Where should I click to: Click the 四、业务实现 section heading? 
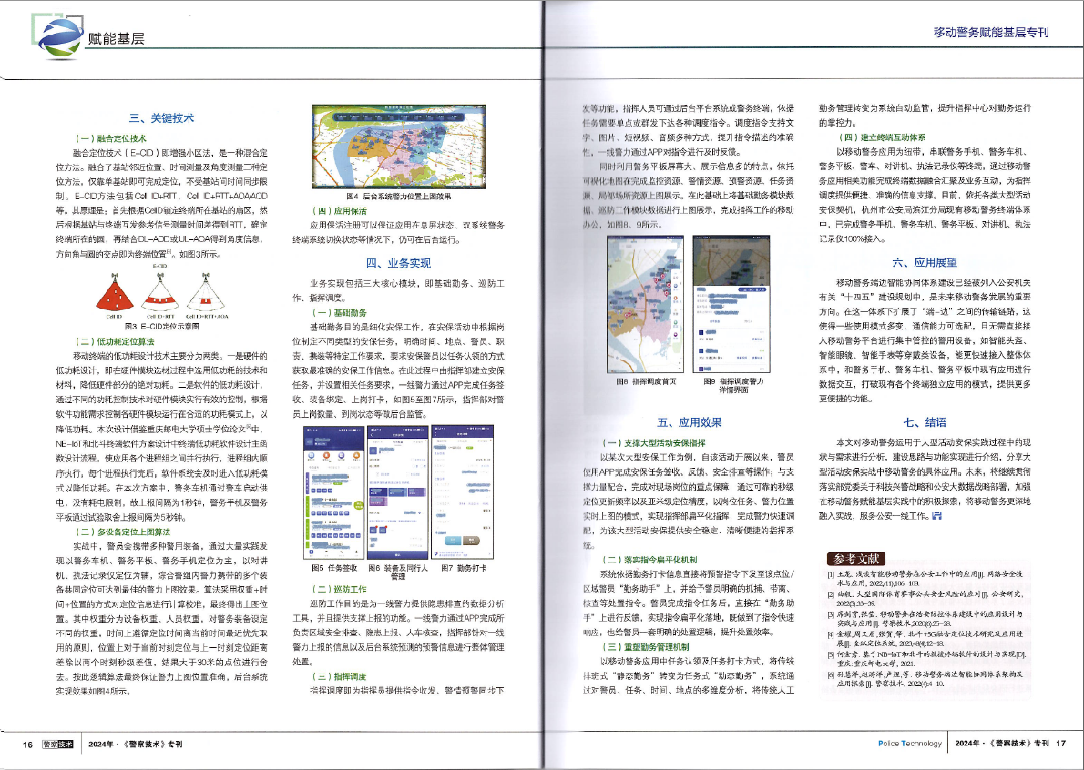pos(398,263)
